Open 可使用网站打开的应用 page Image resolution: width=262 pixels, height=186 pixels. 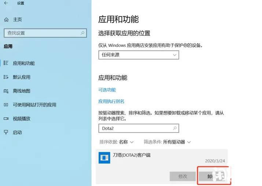(34, 105)
